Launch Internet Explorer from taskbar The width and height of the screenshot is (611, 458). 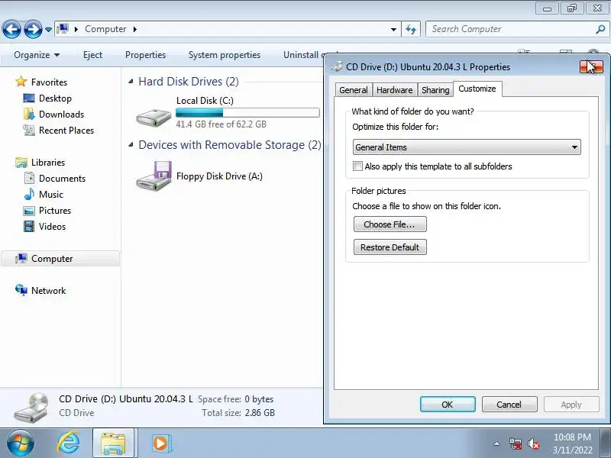point(68,443)
